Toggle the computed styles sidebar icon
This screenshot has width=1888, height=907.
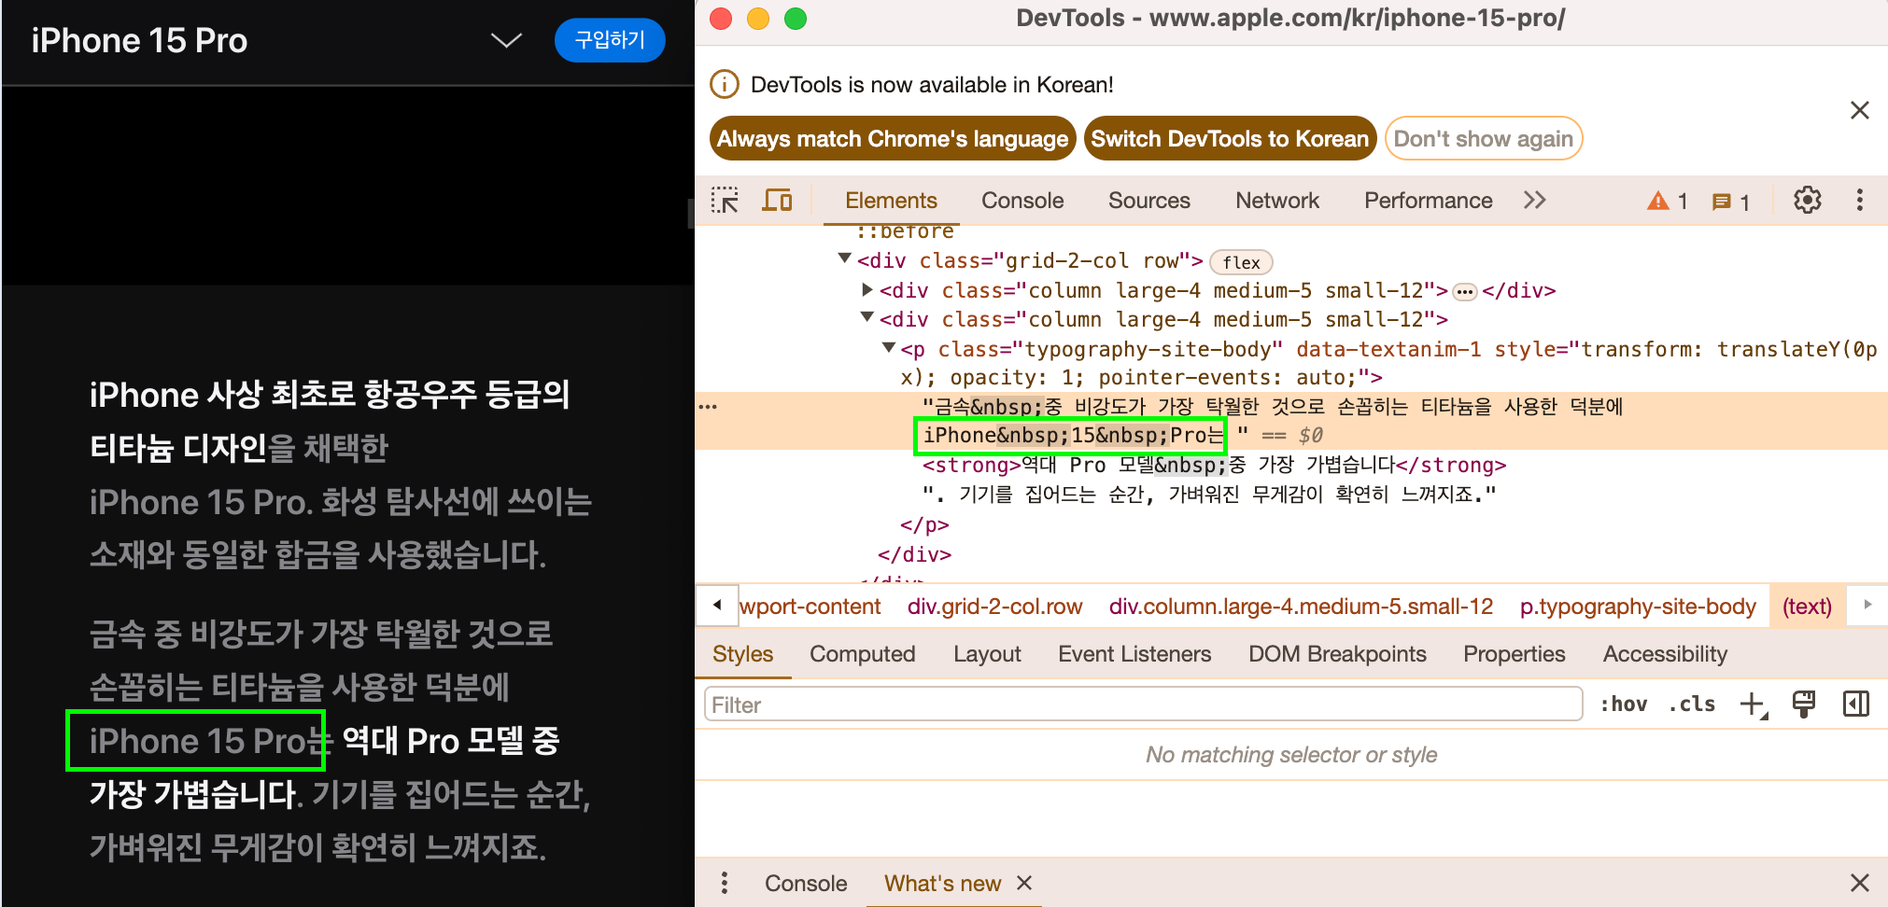(1856, 705)
